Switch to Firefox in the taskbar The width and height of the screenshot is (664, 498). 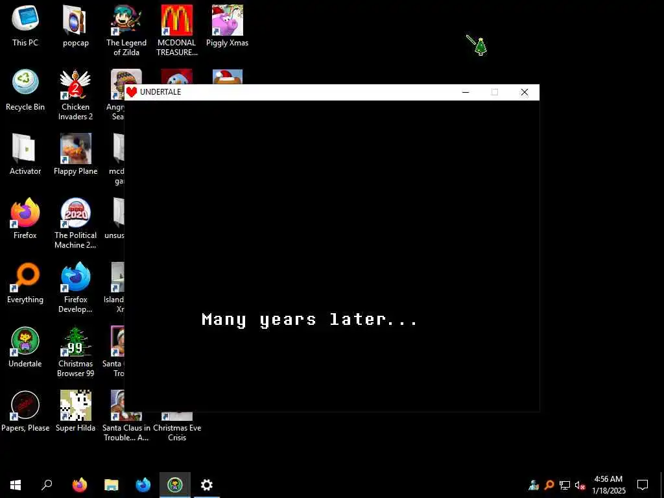click(80, 485)
